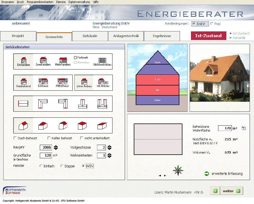
Task: Select the U-shaped floor plan
Action: (102, 104)
